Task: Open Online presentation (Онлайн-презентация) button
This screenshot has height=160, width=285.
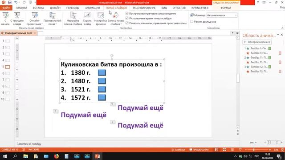Action: (35, 18)
